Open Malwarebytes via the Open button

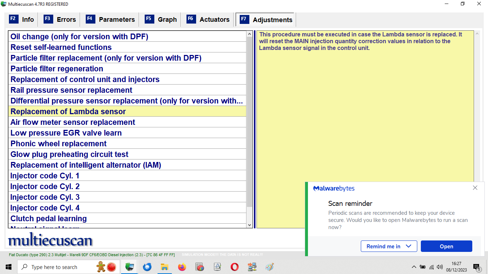pyautogui.click(x=446, y=246)
